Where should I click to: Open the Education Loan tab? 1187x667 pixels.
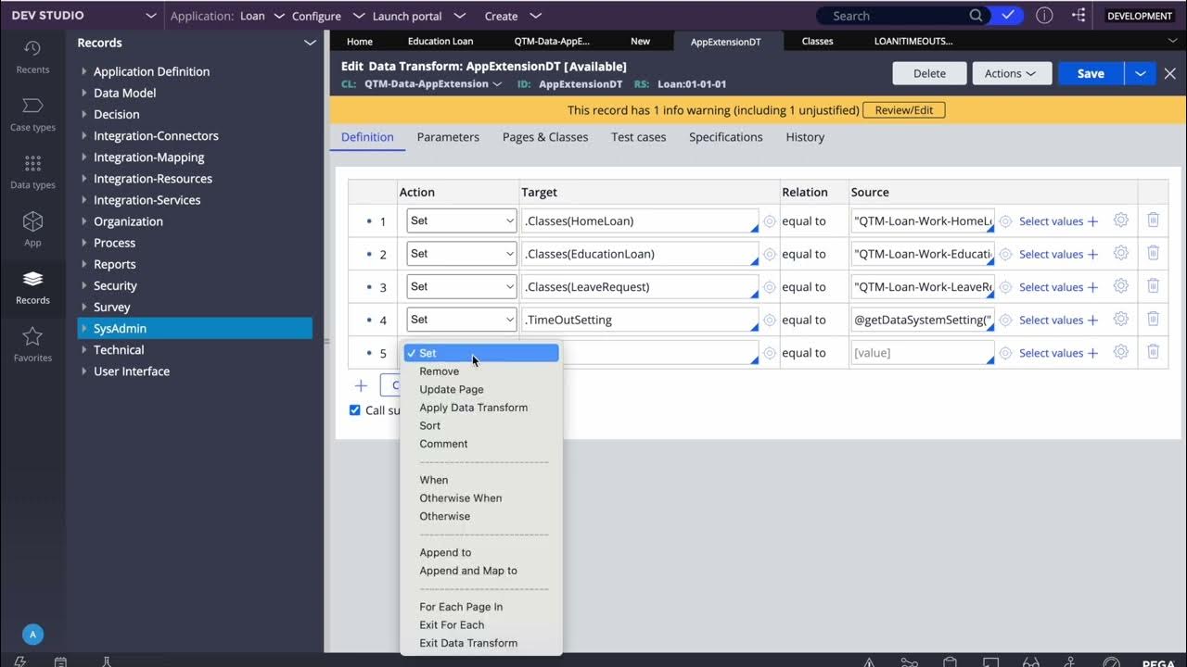point(440,41)
